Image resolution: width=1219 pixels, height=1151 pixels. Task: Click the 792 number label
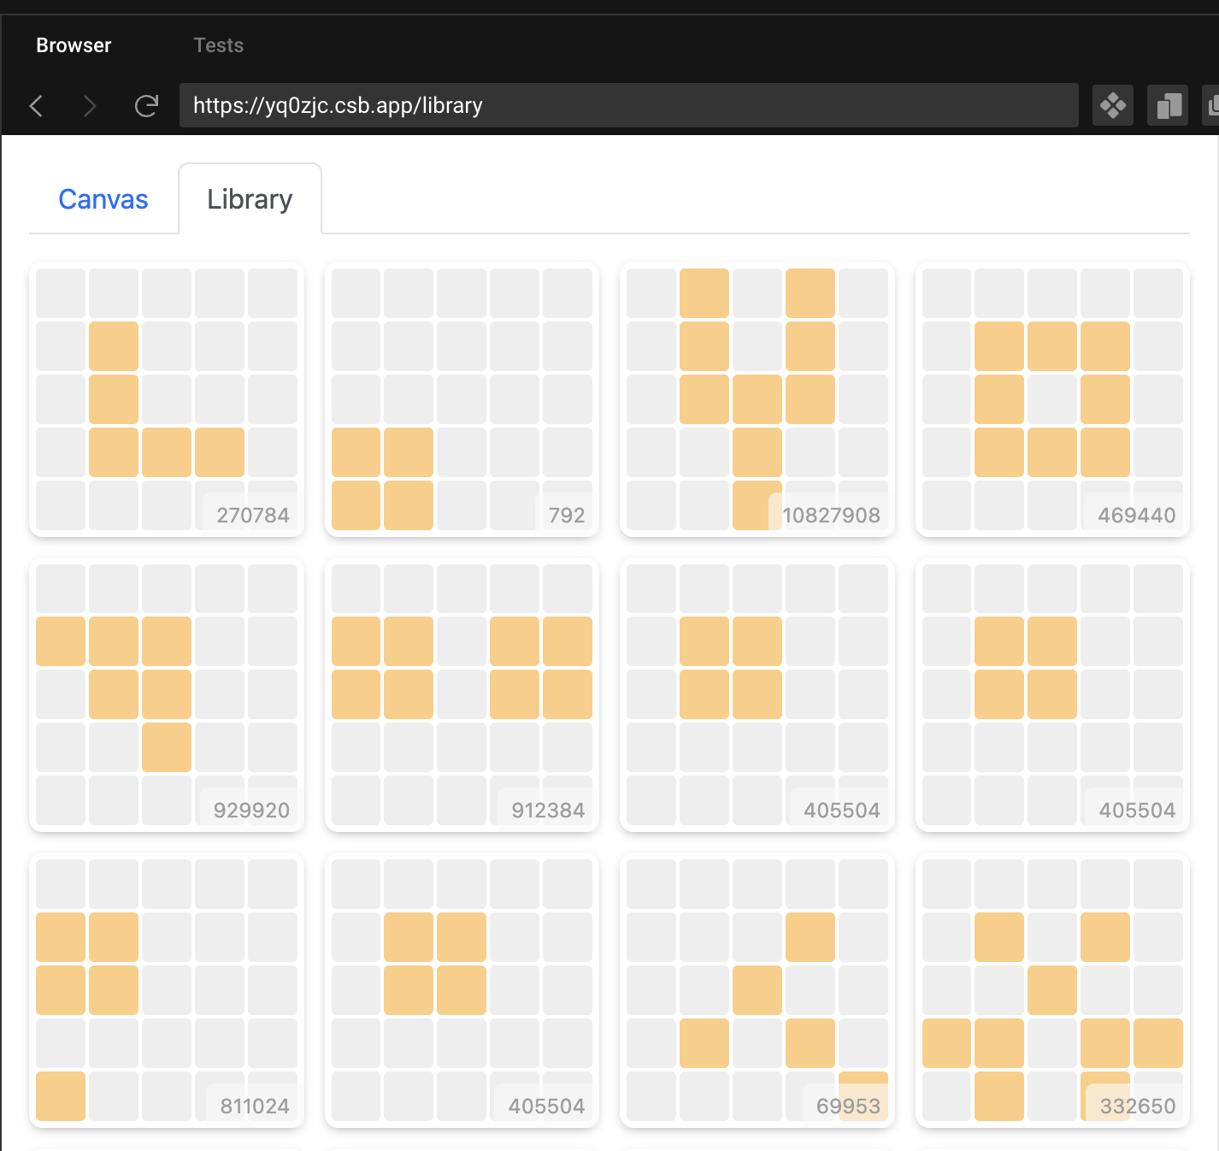tap(567, 515)
